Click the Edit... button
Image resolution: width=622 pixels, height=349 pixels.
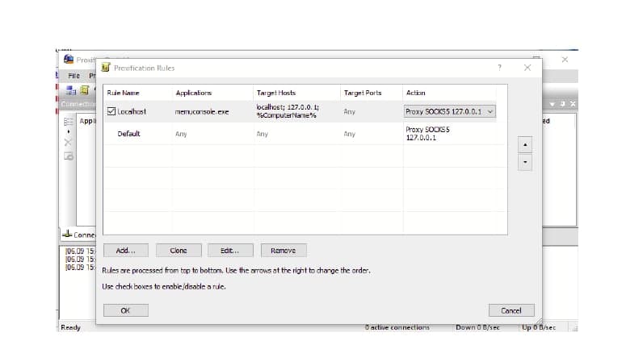(230, 251)
